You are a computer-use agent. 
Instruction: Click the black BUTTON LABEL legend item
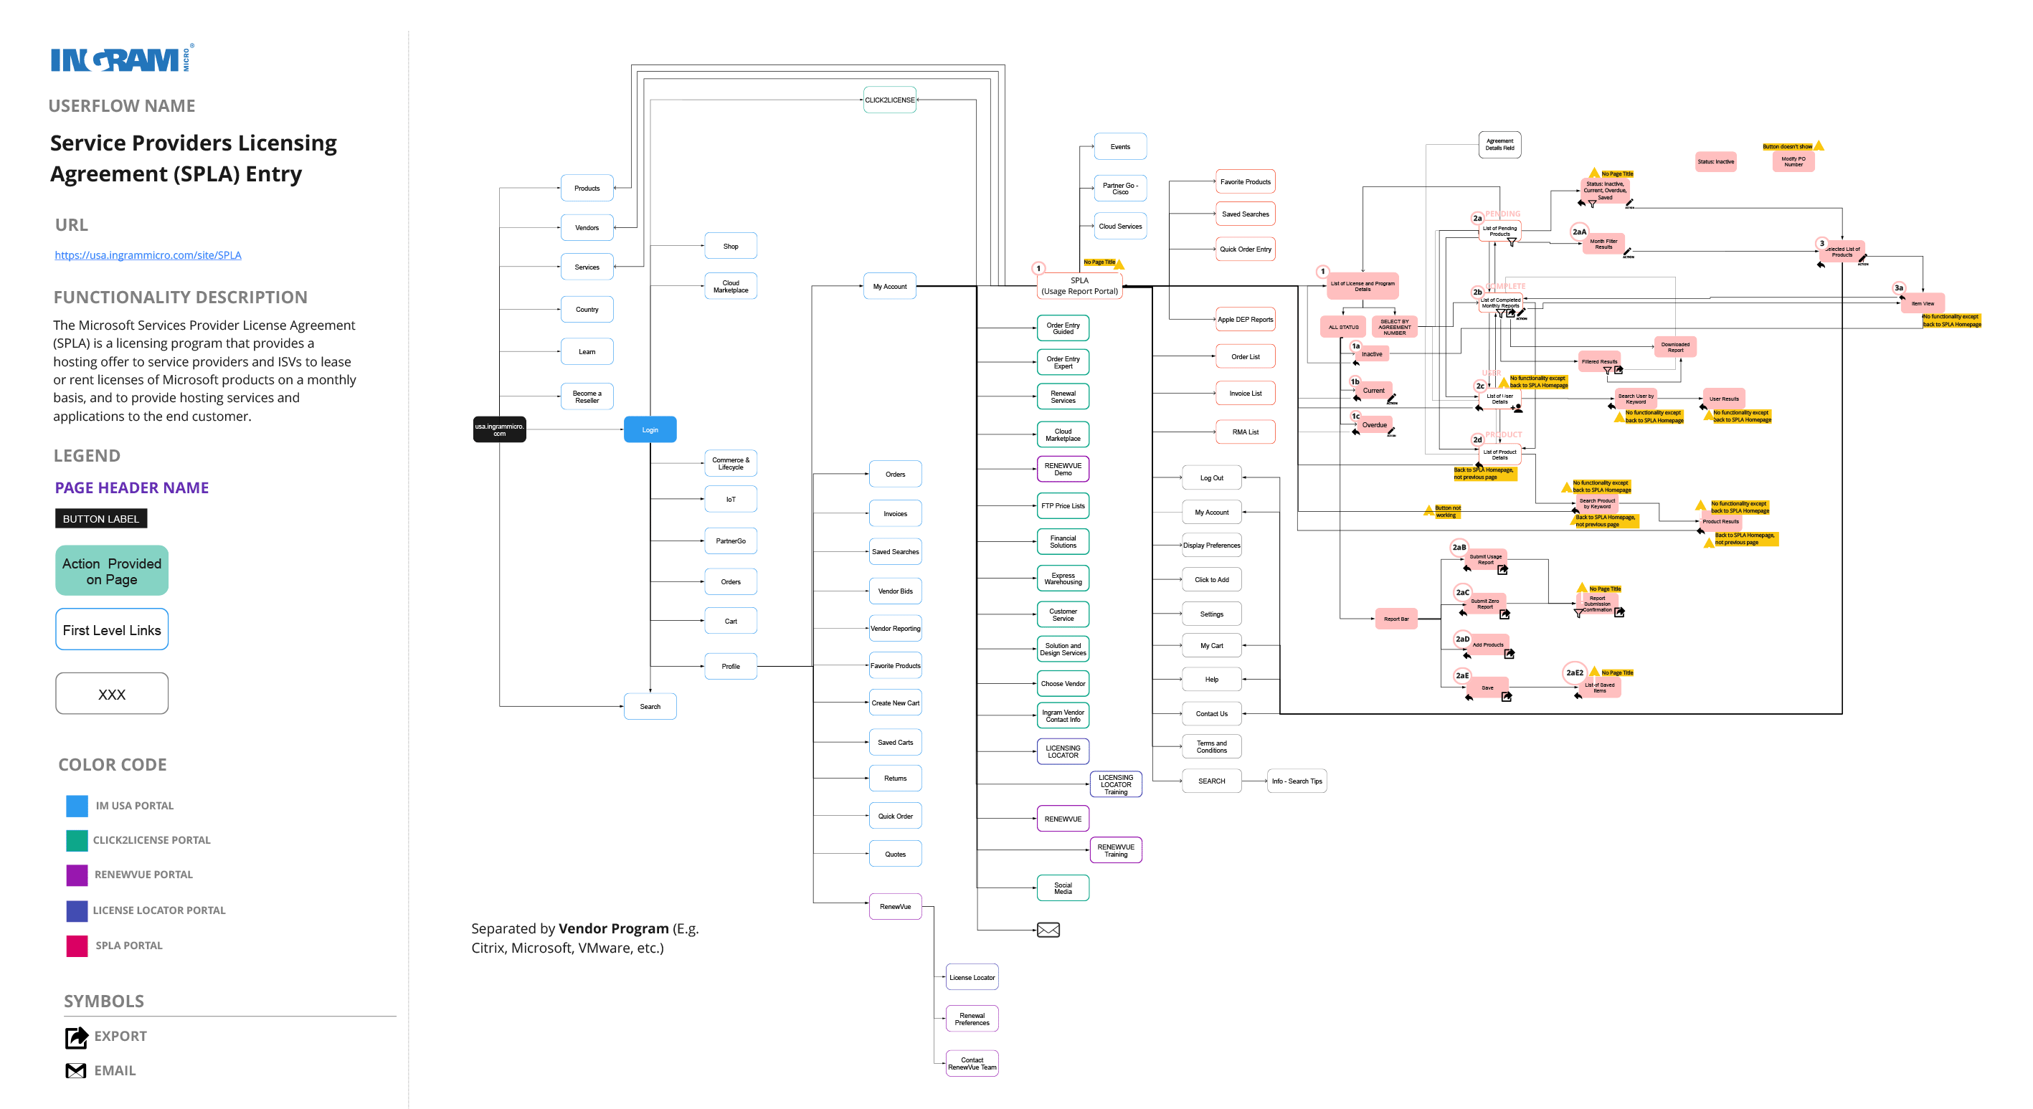[x=101, y=518]
